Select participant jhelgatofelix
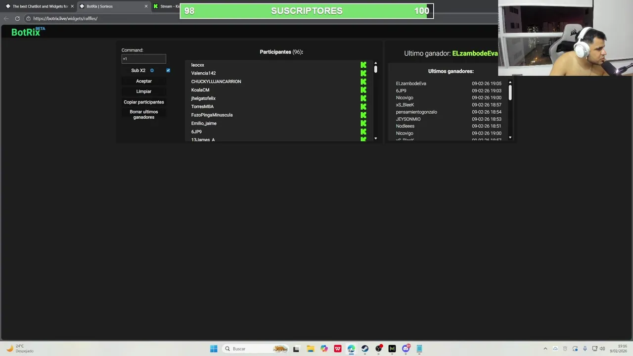Screen dimensions: 633x356 [203, 98]
